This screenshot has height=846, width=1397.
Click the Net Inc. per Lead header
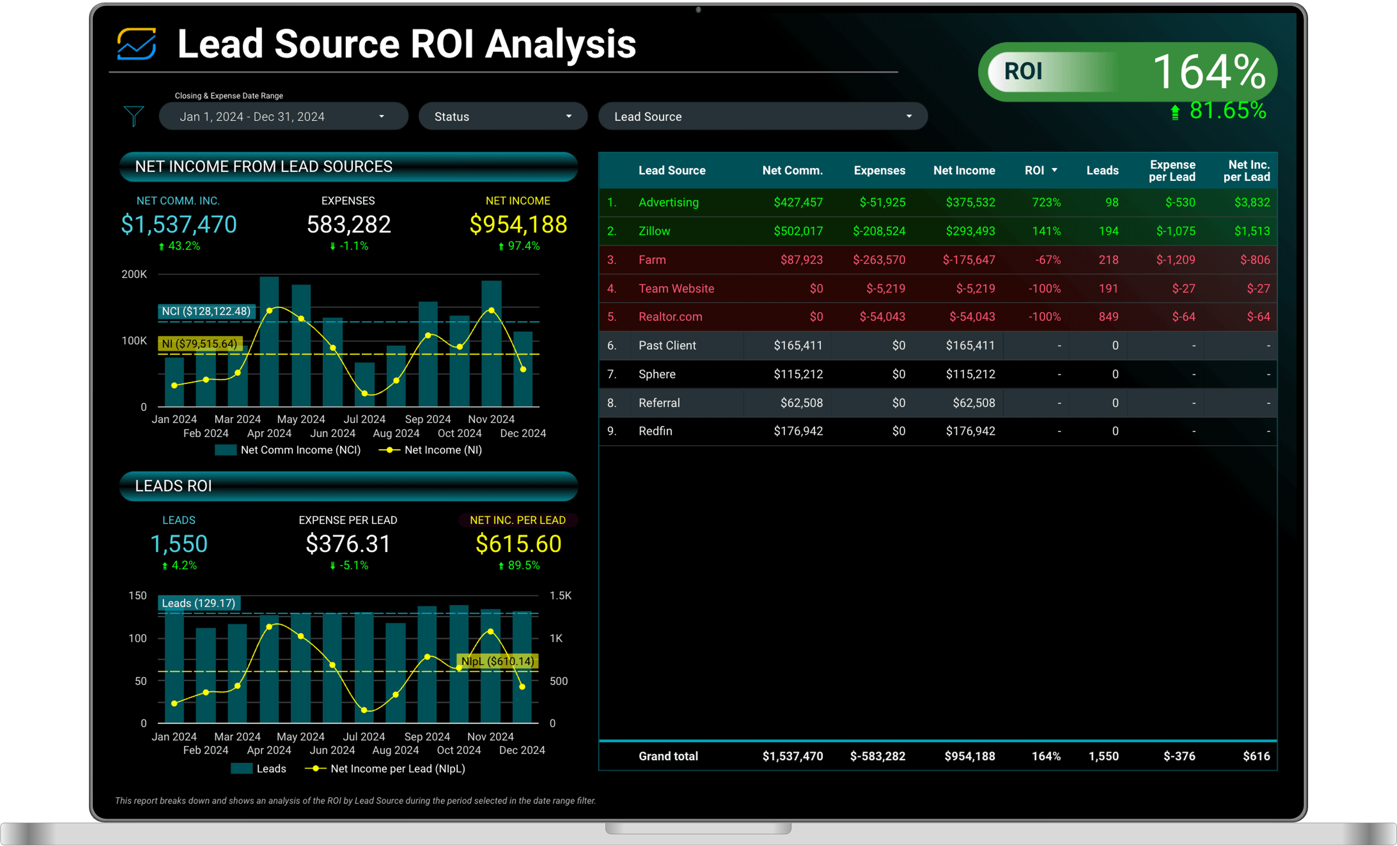1246,170
